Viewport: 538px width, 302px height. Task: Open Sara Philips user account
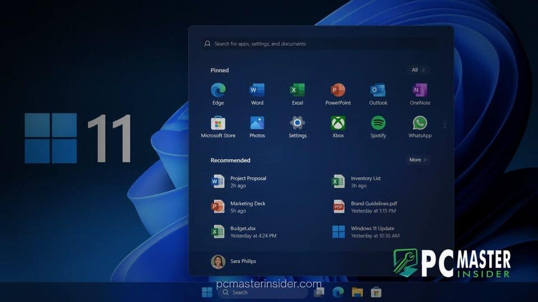234,261
